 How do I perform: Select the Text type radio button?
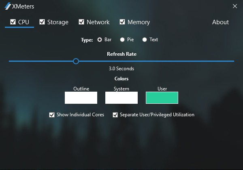[145, 40]
